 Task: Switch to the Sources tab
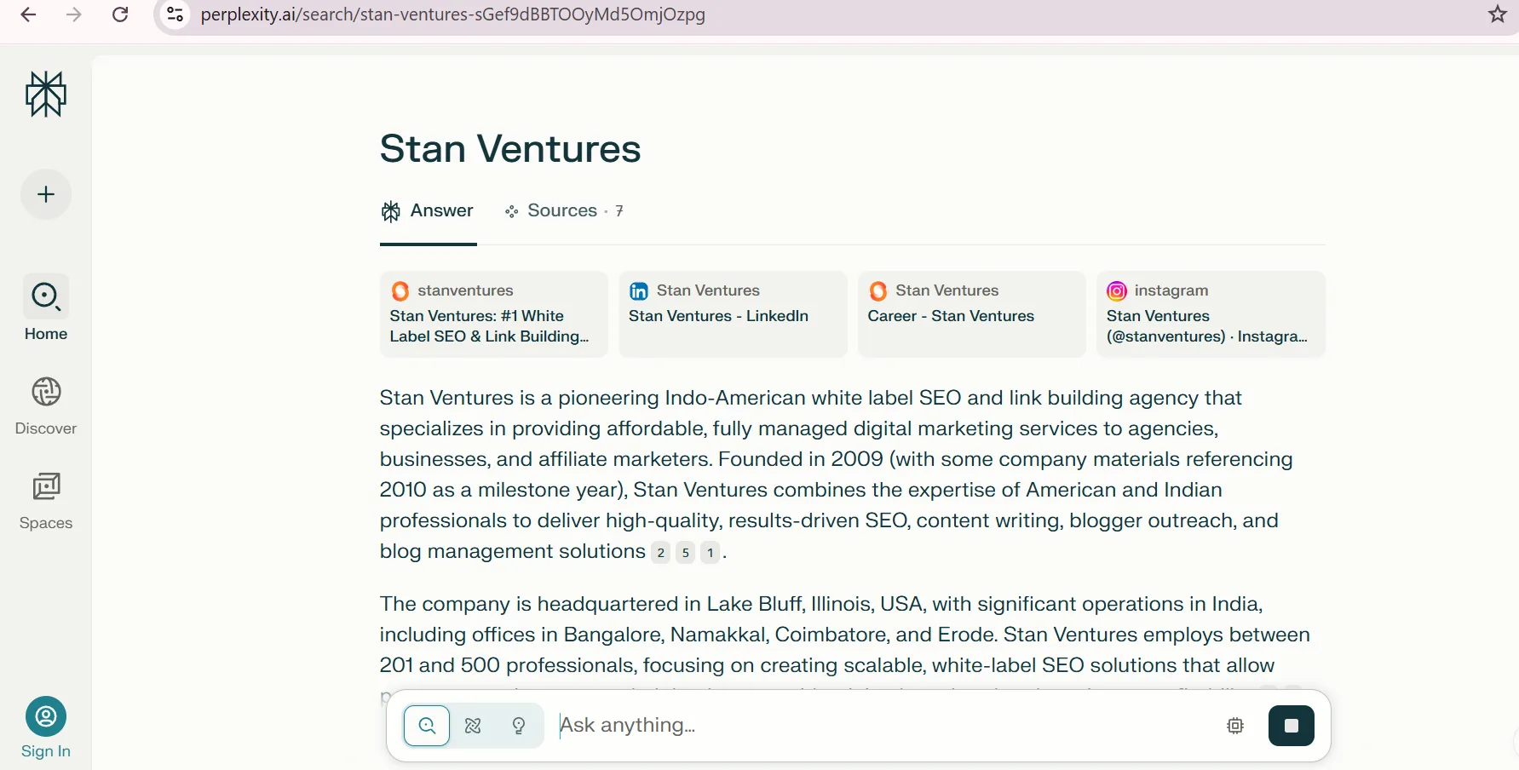tap(563, 211)
